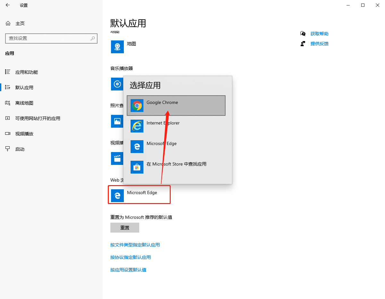Click the 可使用网站打开的应用 icon
The image size is (385, 299).
point(8,118)
